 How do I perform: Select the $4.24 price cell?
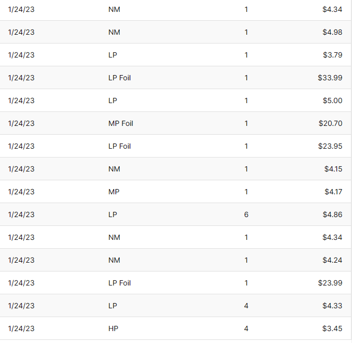(x=332, y=260)
